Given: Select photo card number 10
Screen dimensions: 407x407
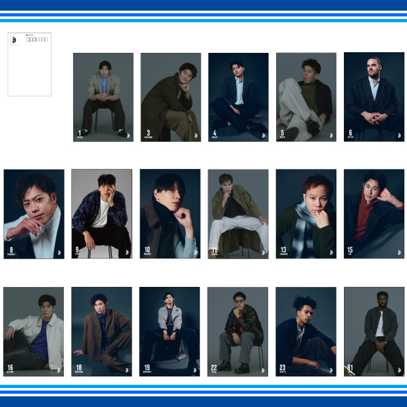Looking at the screenshot, I should [x=170, y=214].
